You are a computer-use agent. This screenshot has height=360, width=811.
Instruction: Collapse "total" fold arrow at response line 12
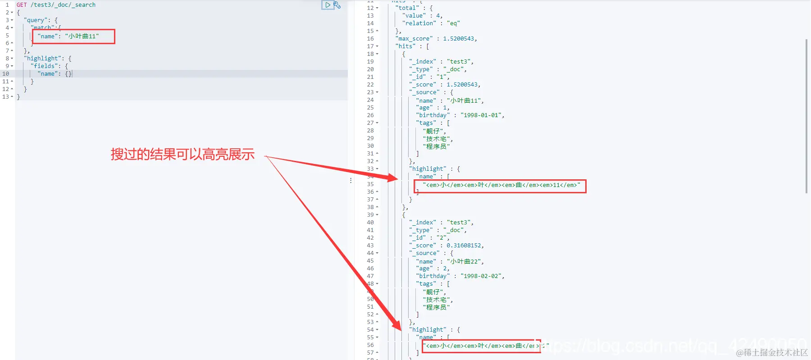click(377, 8)
